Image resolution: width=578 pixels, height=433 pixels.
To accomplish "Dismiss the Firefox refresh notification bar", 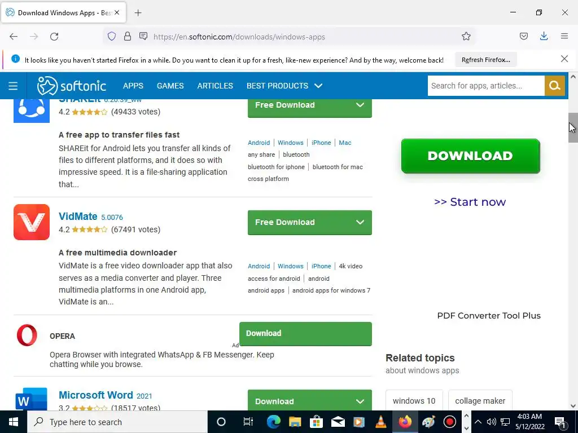I will (x=564, y=59).
